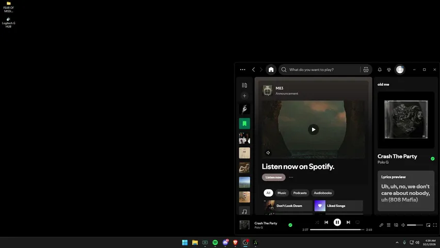Open more options next to Listen now
Image resolution: width=440 pixels, height=248 pixels.
(x=291, y=177)
